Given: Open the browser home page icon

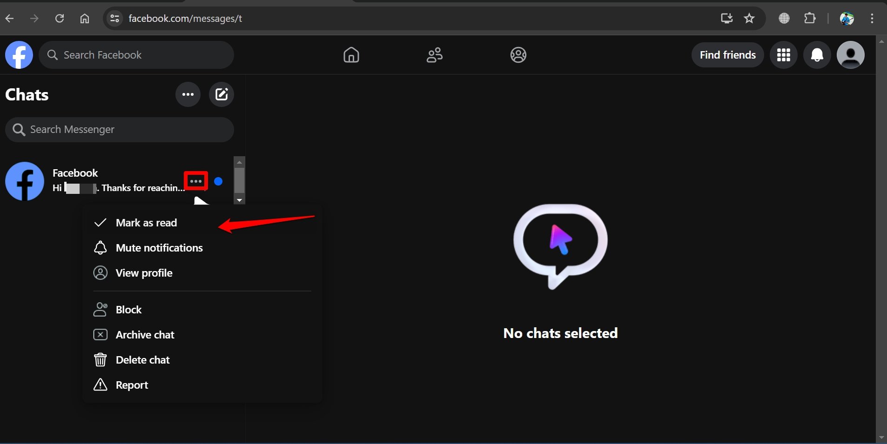Looking at the screenshot, I should (x=85, y=19).
